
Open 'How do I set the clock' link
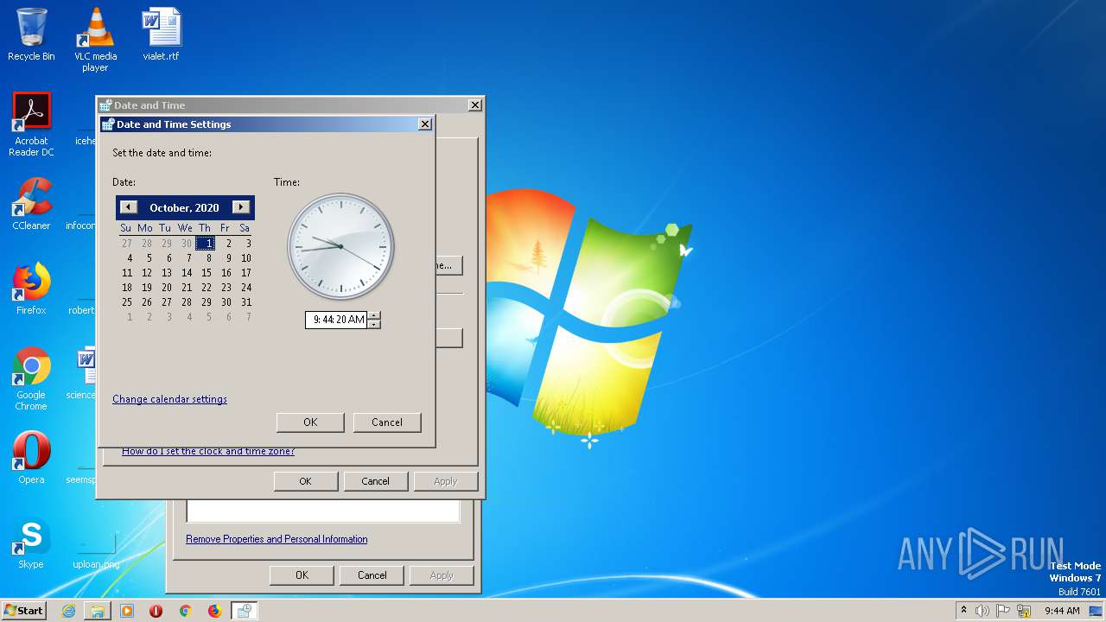pyautogui.click(x=208, y=452)
